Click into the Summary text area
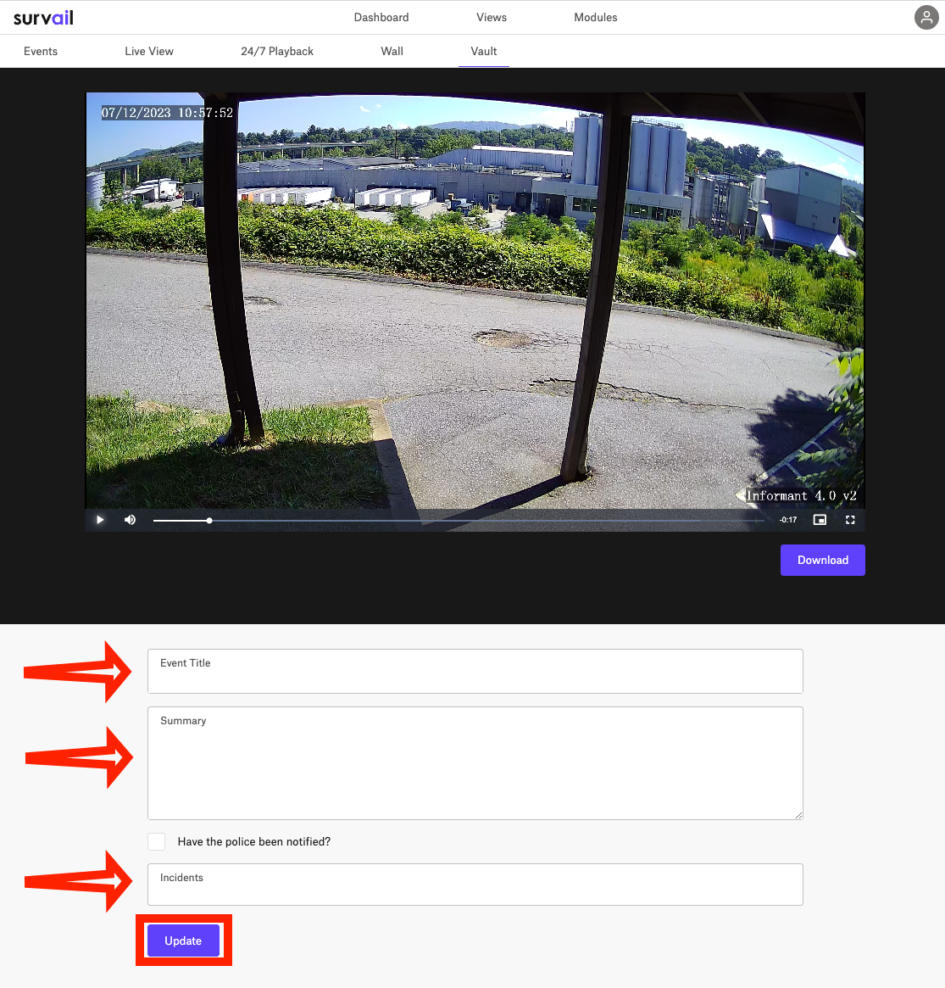 475,763
